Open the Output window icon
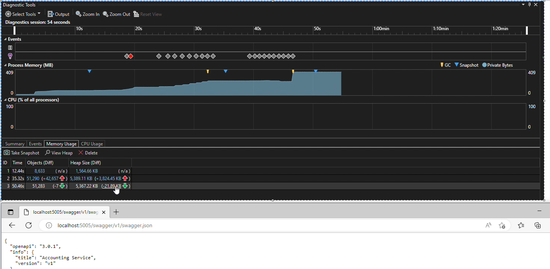The height and width of the screenshot is (269, 550). (50, 14)
